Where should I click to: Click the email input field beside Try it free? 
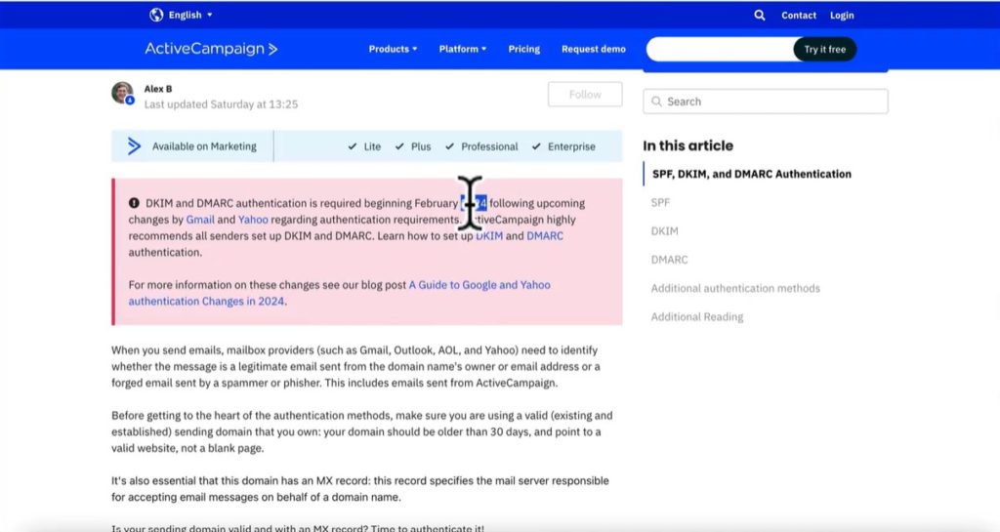point(720,50)
